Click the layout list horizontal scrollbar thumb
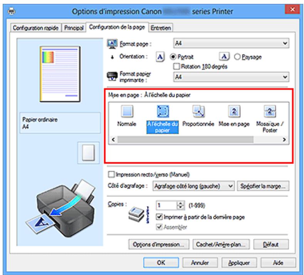Viewport: 304px width, 275px height. point(185,140)
